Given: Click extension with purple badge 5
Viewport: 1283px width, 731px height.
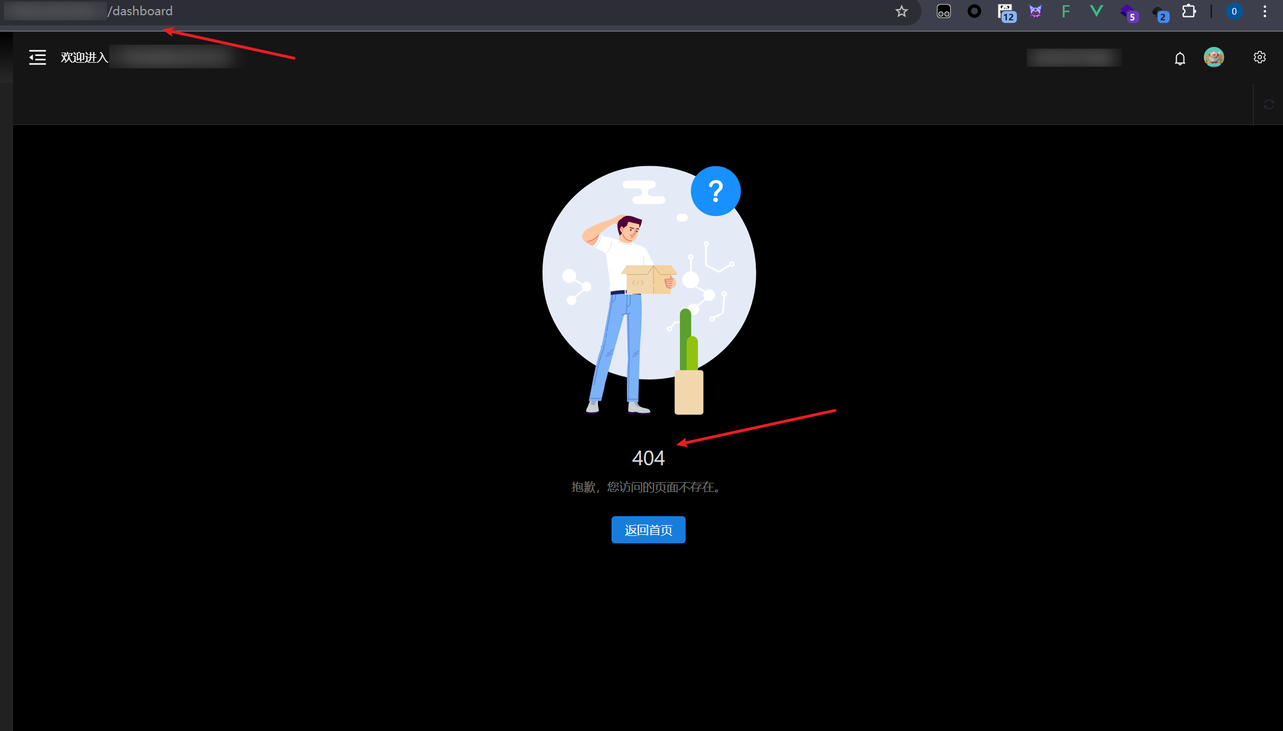Looking at the screenshot, I should point(1127,12).
